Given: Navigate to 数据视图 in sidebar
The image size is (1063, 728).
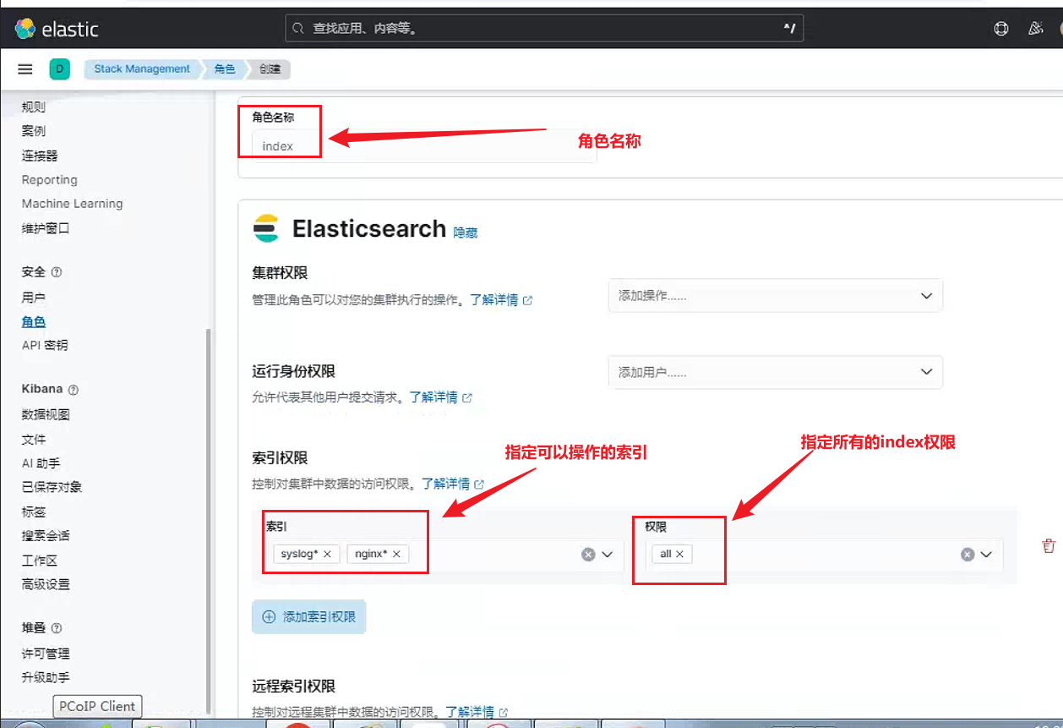Looking at the screenshot, I should [46, 414].
